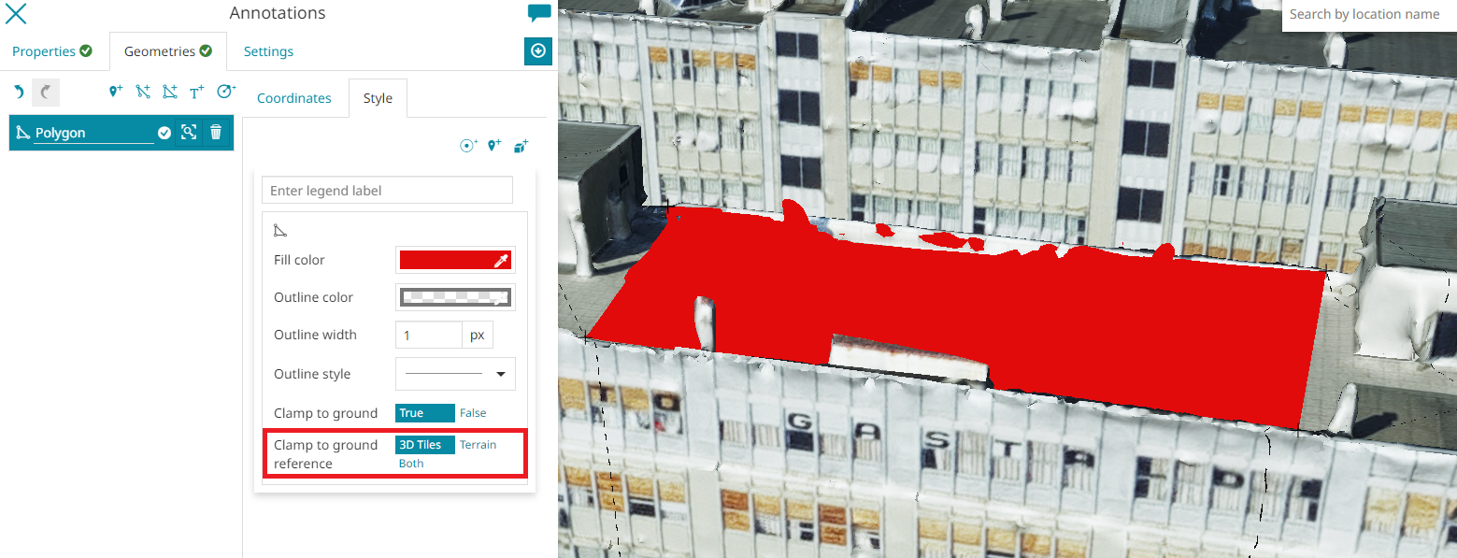The height and width of the screenshot is (558, 1457).
Task: Choose Both for clamp to ground reference
Action: pyautogui.click(x=411, y=464)
